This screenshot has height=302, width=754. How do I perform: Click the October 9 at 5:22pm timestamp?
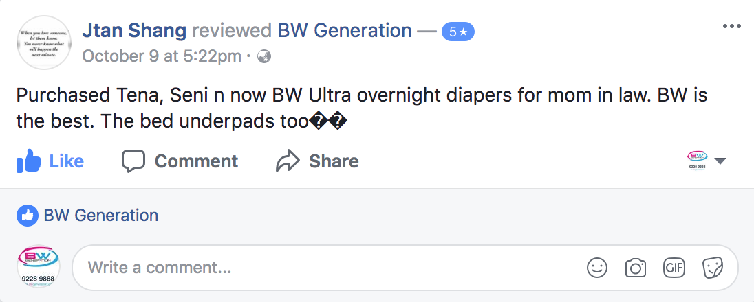[162, 56]
